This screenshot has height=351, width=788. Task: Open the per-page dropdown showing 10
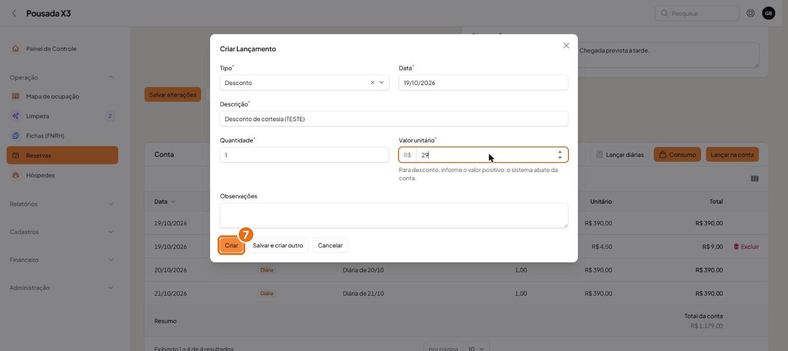point(476,348)
